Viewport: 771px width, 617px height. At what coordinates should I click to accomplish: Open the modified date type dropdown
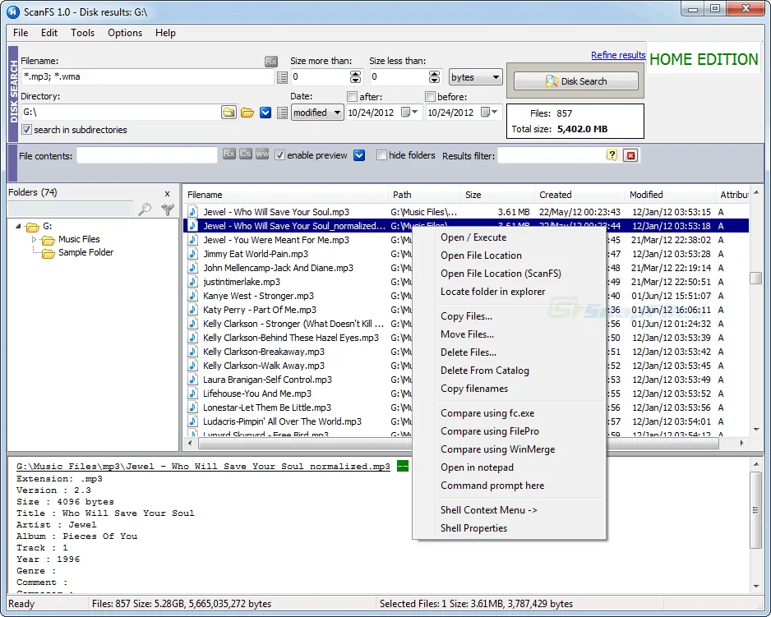(317, 113)
